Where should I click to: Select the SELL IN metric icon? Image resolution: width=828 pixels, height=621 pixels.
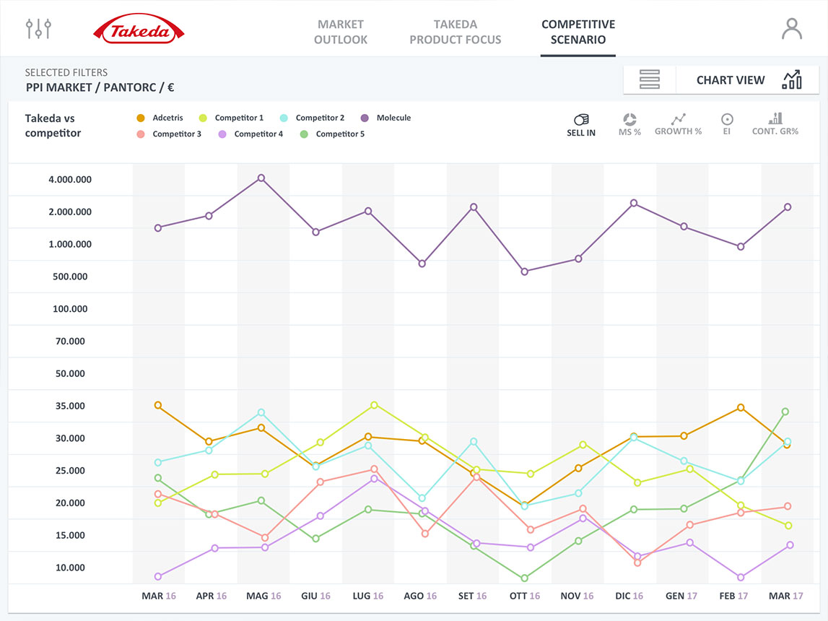581,125
